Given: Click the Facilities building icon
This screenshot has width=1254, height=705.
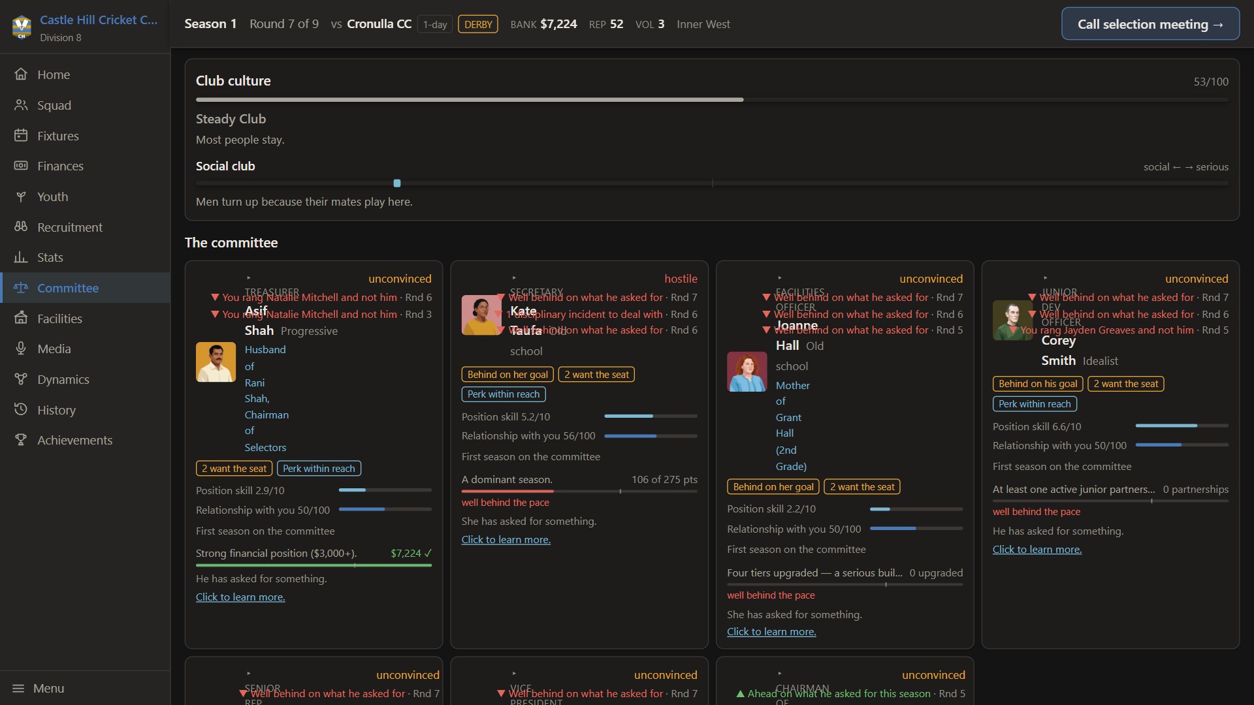Looking at the screenshot, I should tap(21, 319).
